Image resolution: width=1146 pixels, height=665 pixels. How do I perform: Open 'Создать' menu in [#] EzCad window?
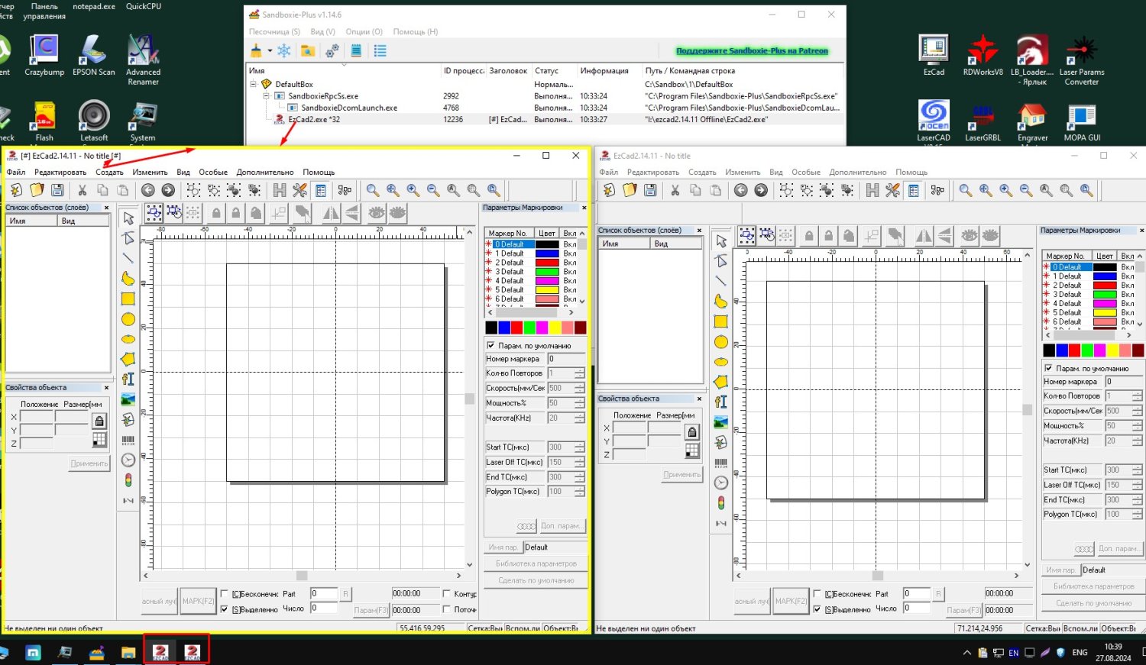tap(109, 173)
